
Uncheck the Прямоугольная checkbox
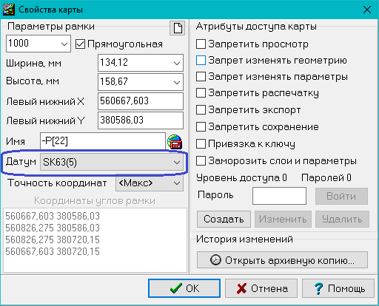pyautogui.click(x=80, y=44)
